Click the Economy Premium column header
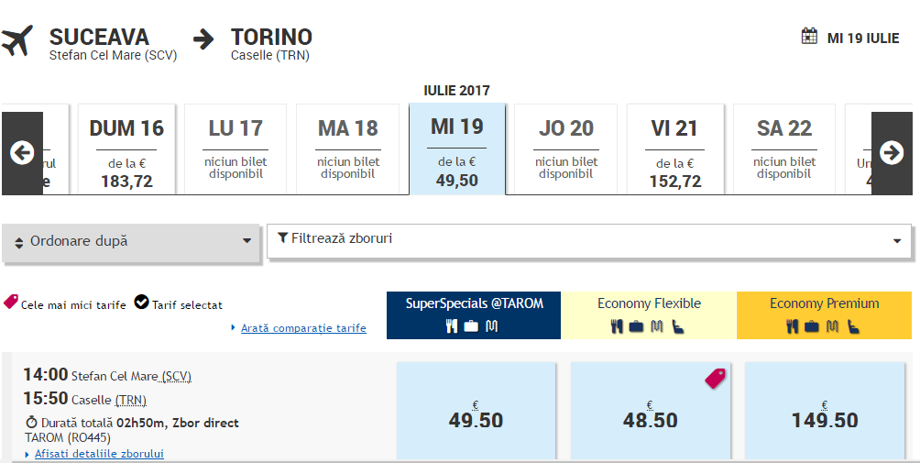Screen dimensions: 920x463 pyautogui.click(x=824, y=315)
